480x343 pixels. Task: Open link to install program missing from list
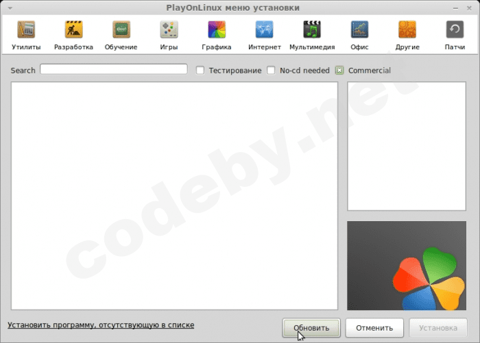(101, 325)
